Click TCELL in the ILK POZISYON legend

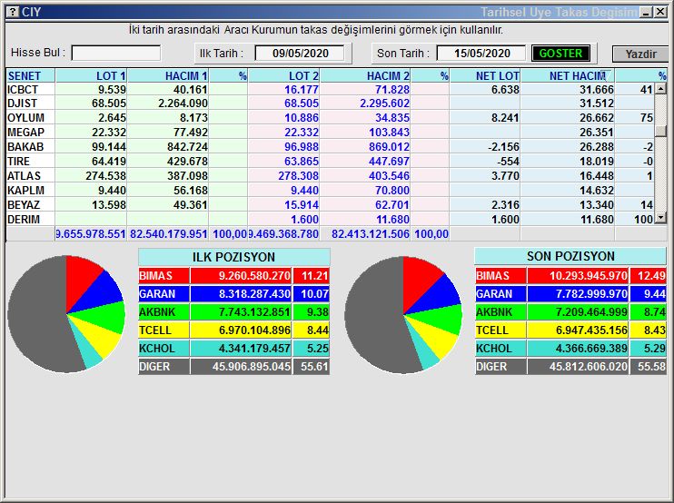pyautogui.click(x=164, y=330)
